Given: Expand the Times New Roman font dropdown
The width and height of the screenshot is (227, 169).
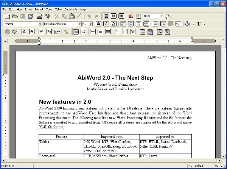Looking at the screenshot, I should [x=79, y=24].
